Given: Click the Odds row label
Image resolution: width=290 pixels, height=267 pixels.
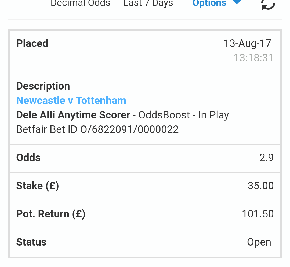Looking at the screenshot, I should [x=28, y=158].
